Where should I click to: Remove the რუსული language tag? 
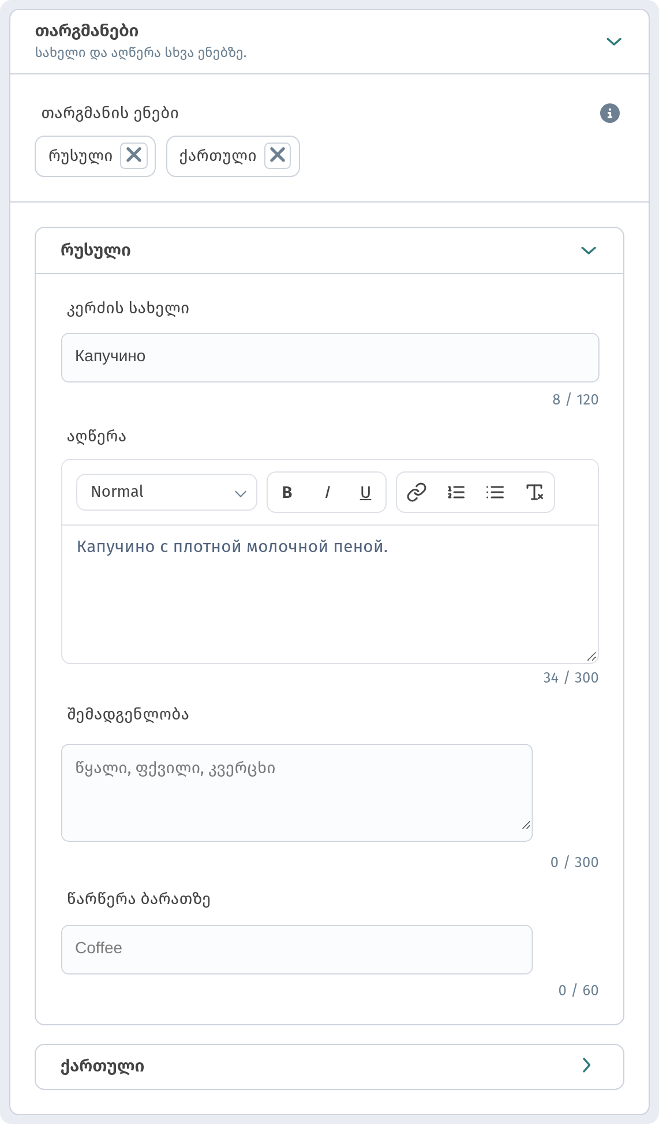(x=134, y=156)
